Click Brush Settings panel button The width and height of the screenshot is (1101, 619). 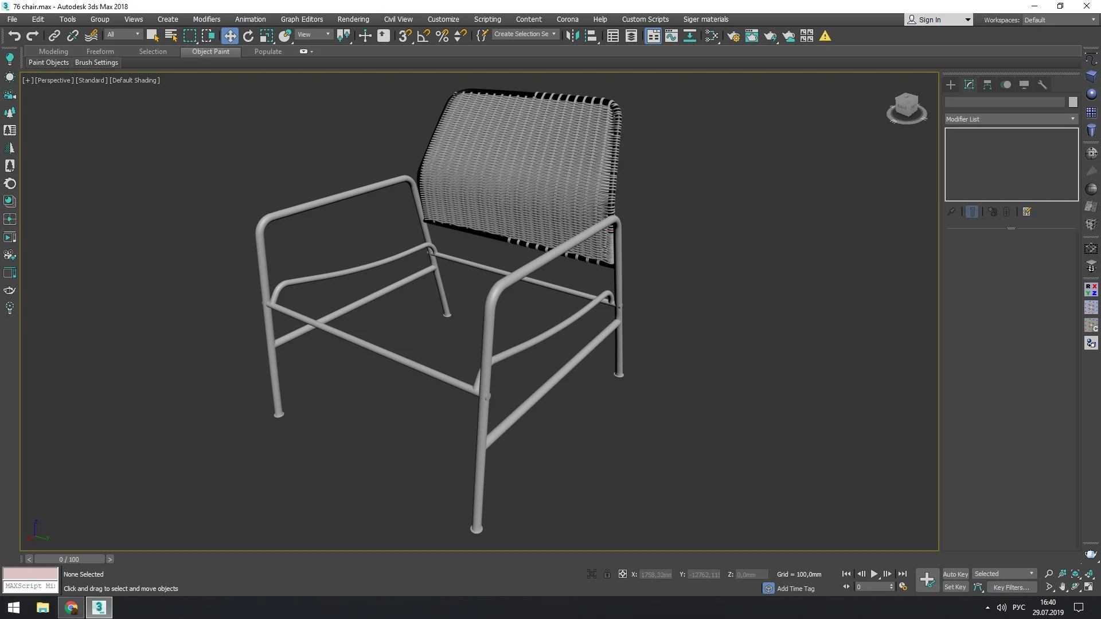96,62
